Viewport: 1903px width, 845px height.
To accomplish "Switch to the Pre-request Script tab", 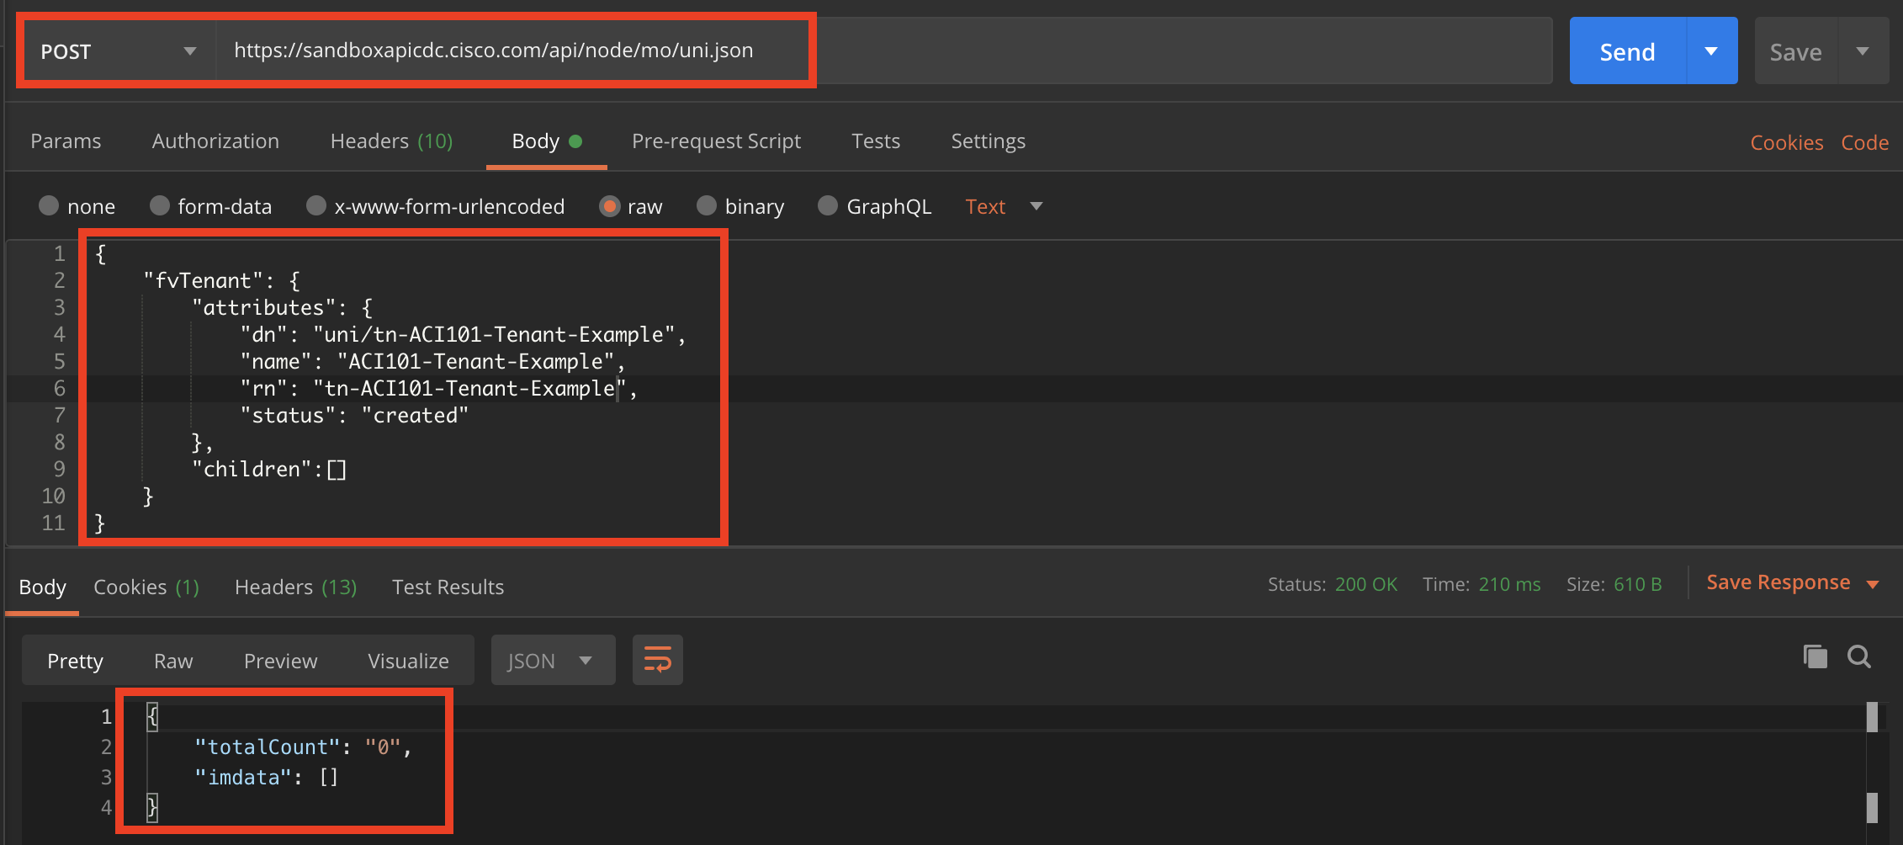I will click(x=716, y=141).
